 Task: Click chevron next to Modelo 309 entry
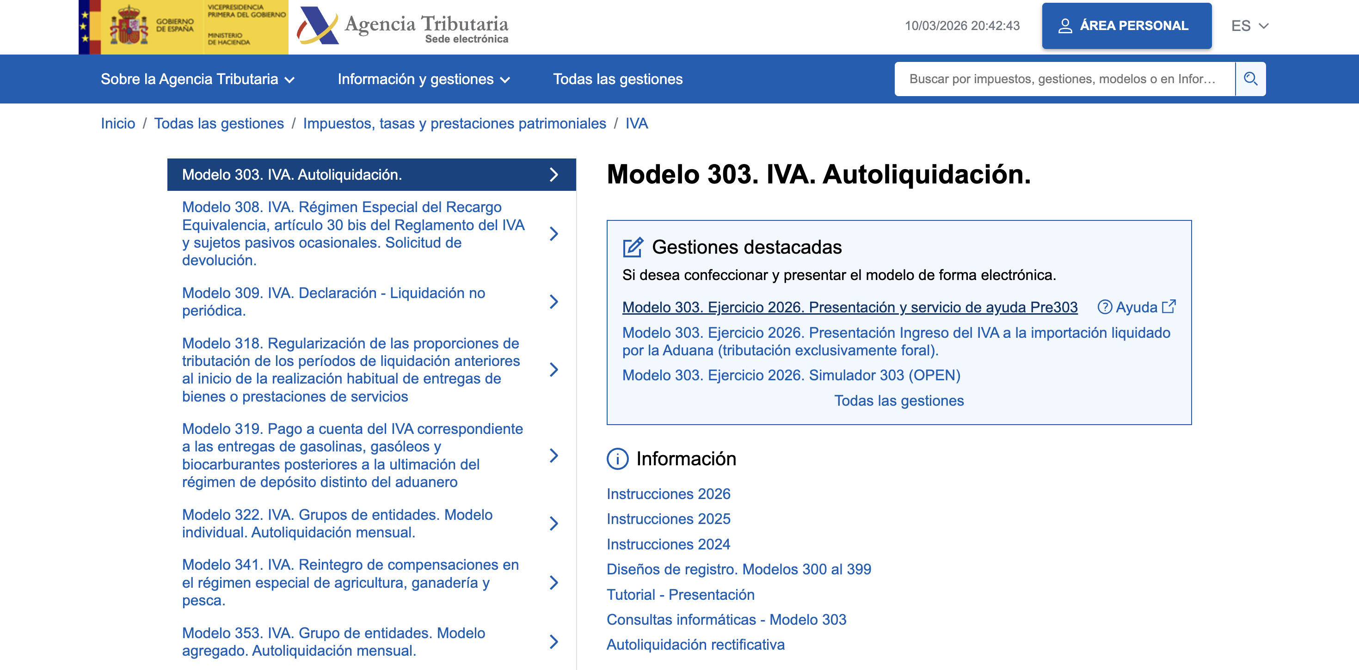click(553, 302)
